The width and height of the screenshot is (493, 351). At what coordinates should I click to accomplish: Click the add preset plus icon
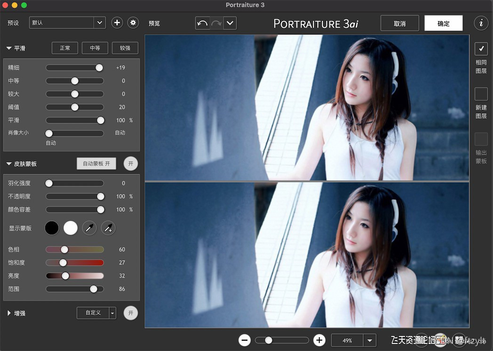117,23
